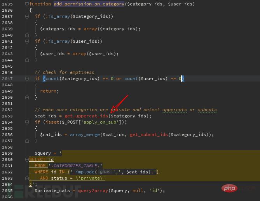Viewport: 260px width, 201px height.
Task: Collapse function add_permission_on_category fold at line 2635
Action: (27, 4)
